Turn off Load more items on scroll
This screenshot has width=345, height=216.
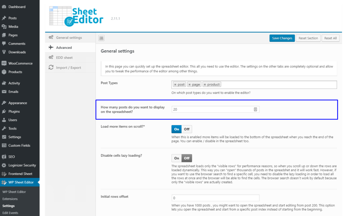pos(187,129)
